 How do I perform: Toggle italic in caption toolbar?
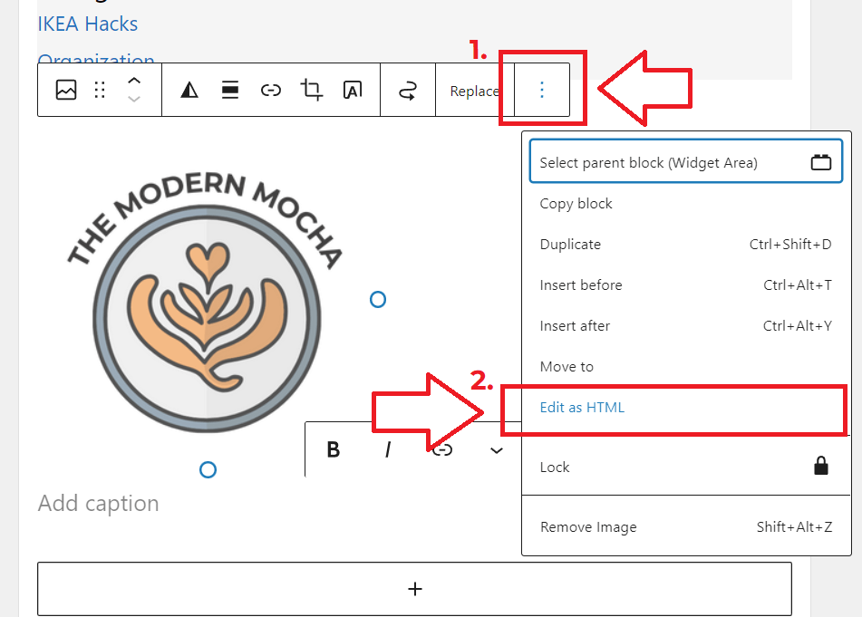[388, 449]
